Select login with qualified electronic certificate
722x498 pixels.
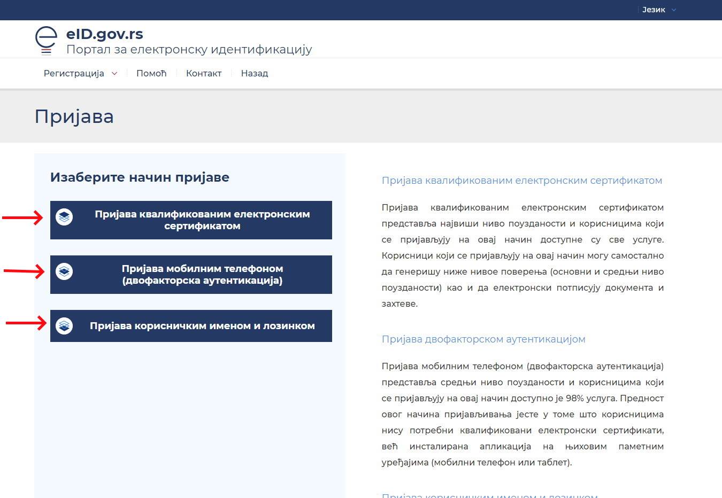click(x=191, y=220)
